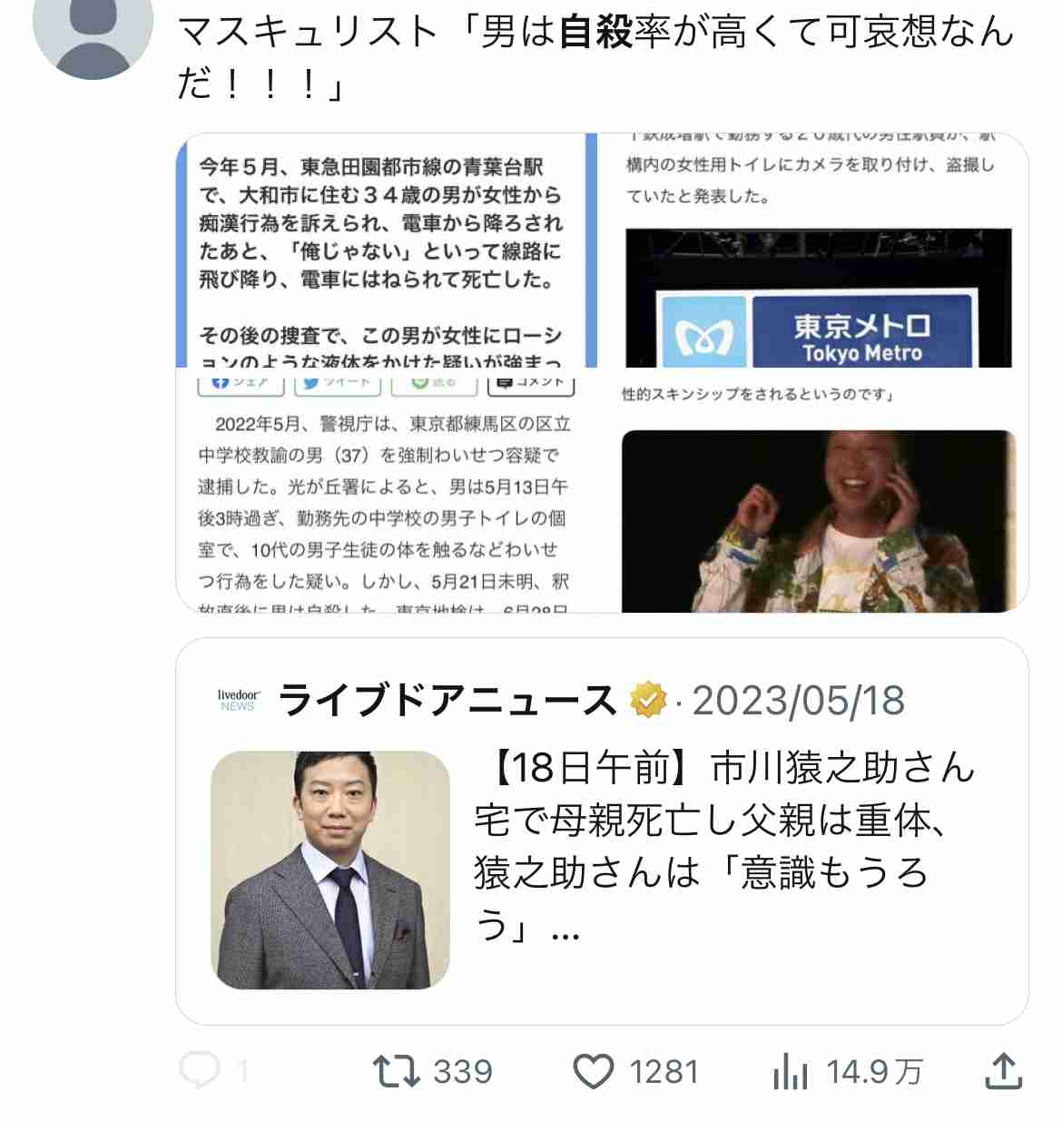Tap the livedoor NEWS logo icon
The image size is (1062, 1121).
tap(238, 700)
